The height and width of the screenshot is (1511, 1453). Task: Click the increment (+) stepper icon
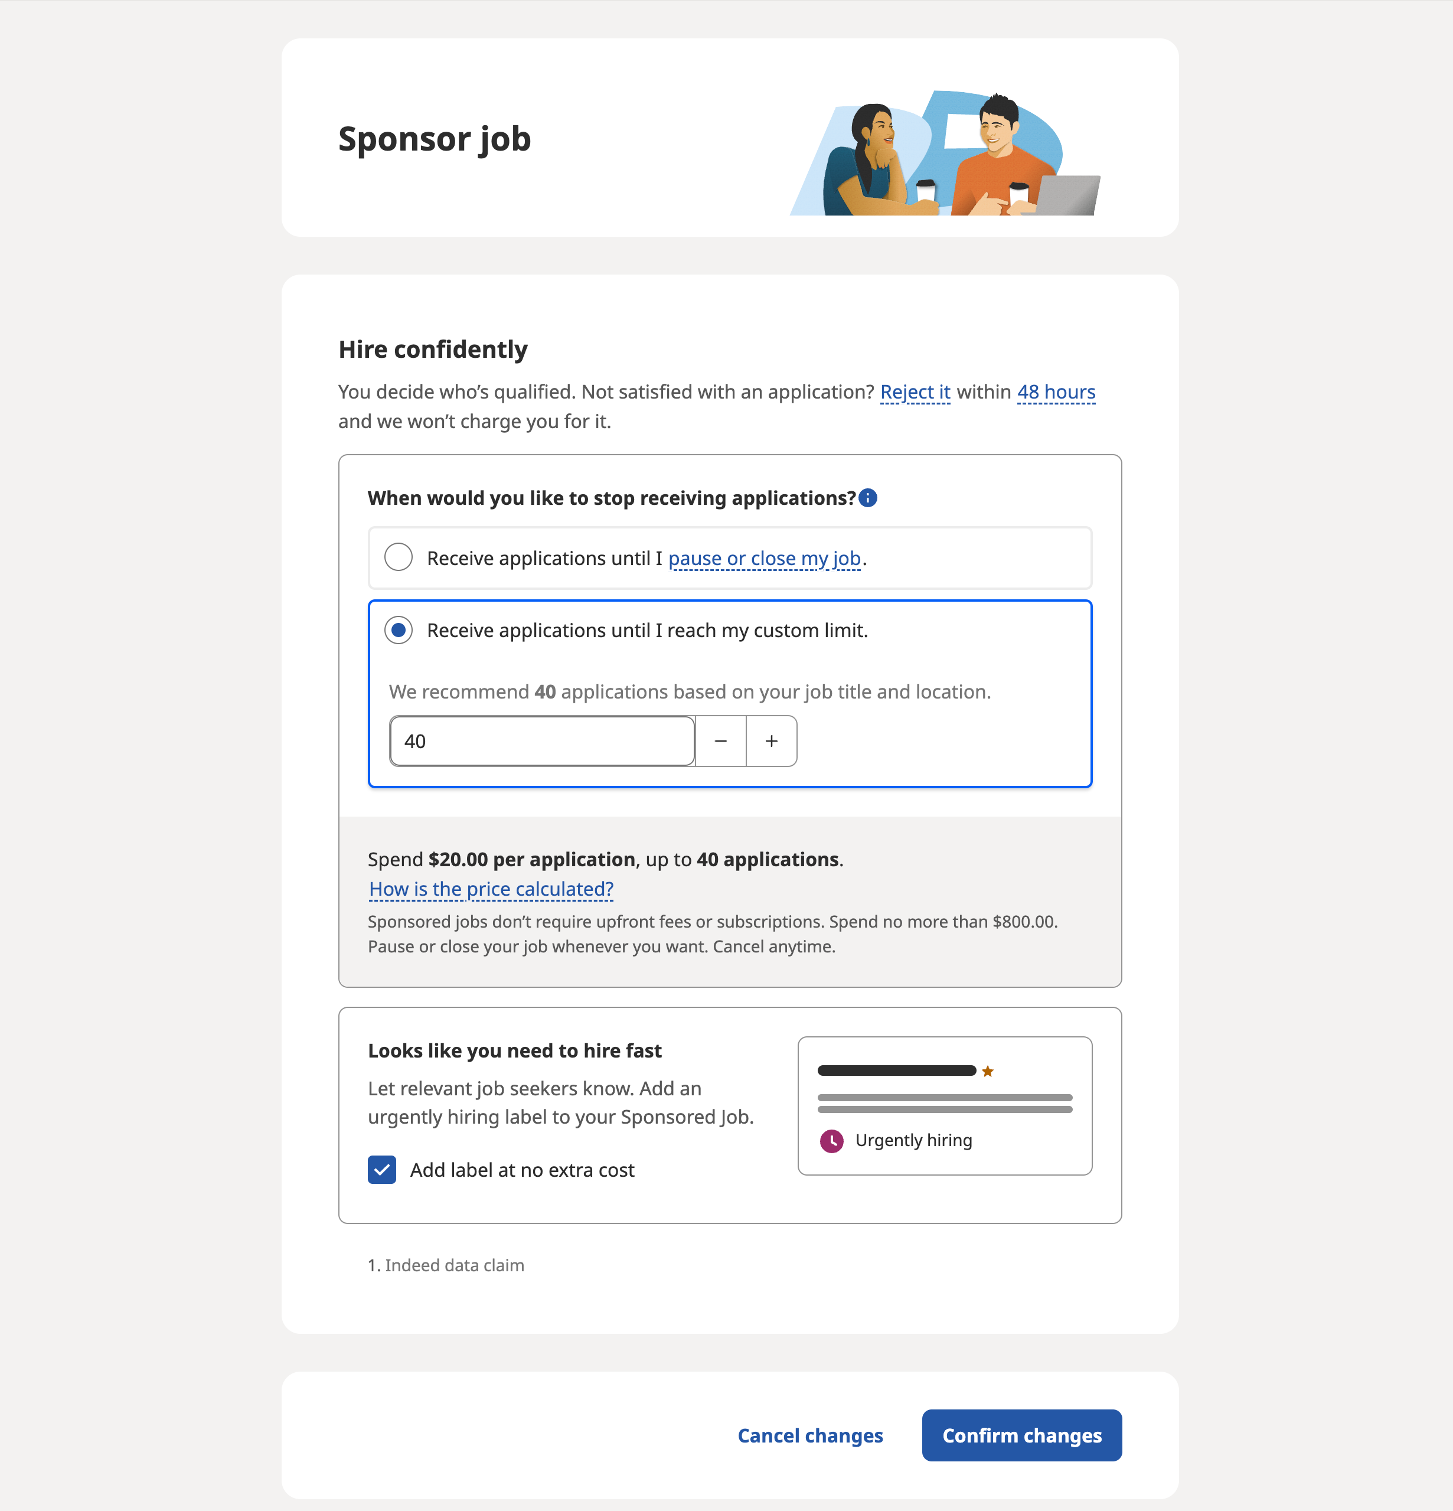[770, 740]
